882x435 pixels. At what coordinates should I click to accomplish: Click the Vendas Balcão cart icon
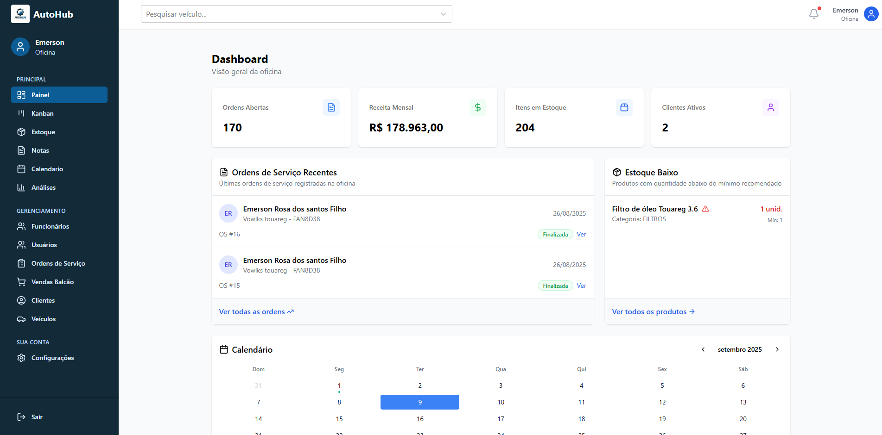coord(21,282)
